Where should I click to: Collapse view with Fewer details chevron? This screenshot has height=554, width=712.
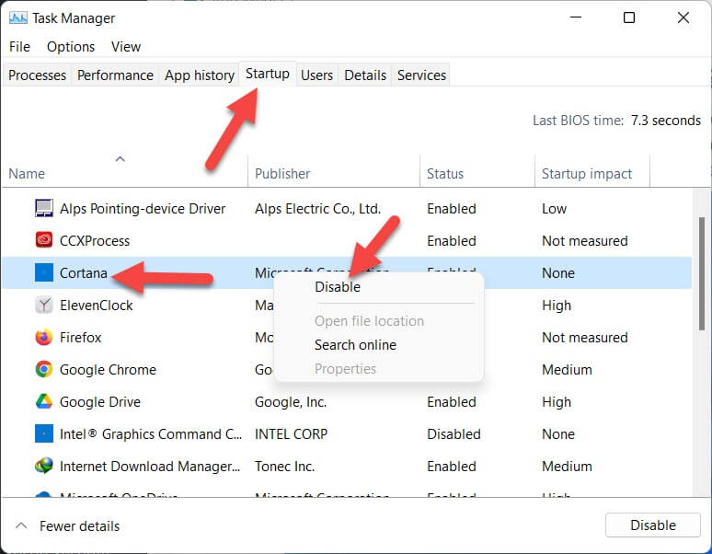click(21, 526)
